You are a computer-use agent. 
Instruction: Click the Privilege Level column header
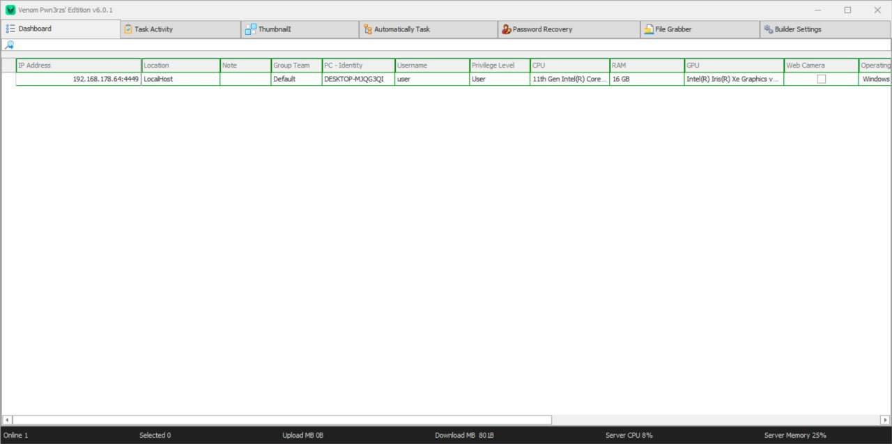click(500, 66)
